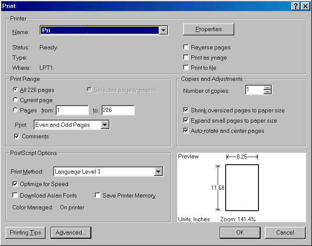
Task: Open the printer Name dropdown
Action: (164, 30)
